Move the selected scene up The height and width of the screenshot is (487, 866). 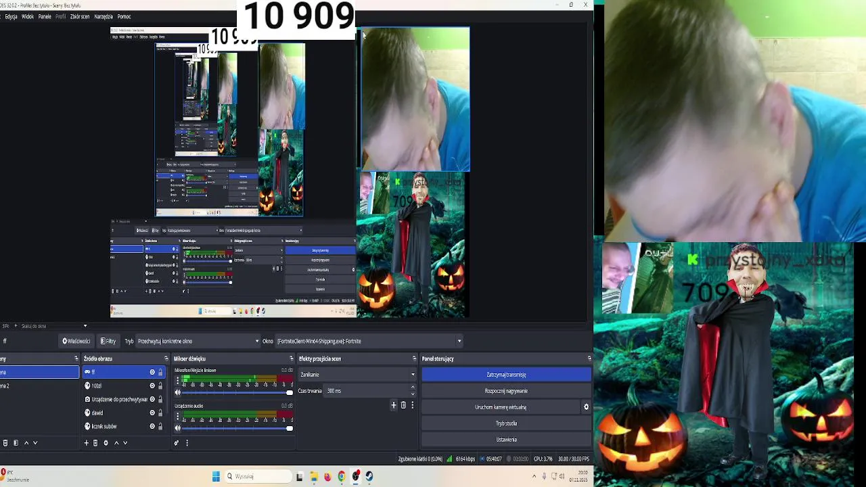pos(26,443)
